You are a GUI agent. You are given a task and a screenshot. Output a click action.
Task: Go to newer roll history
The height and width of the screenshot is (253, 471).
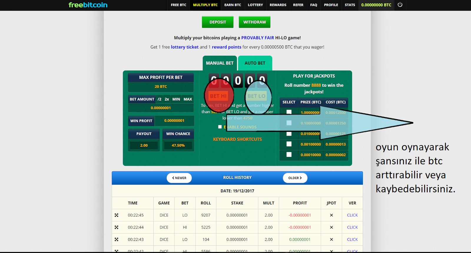pyautogui.click(x=179, y=178)
